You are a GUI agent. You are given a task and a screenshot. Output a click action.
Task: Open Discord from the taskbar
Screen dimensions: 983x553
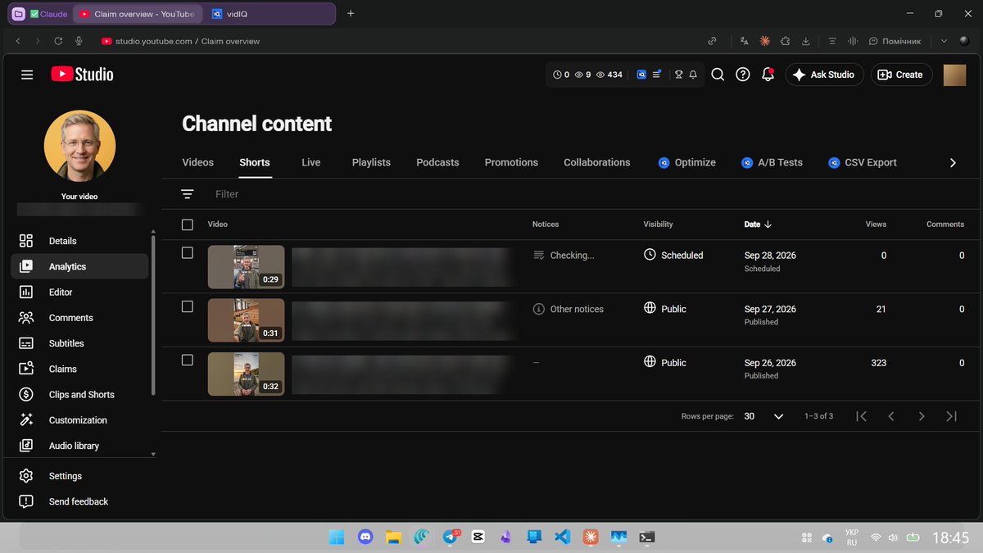pyautogui.click(x=365, y=537)
